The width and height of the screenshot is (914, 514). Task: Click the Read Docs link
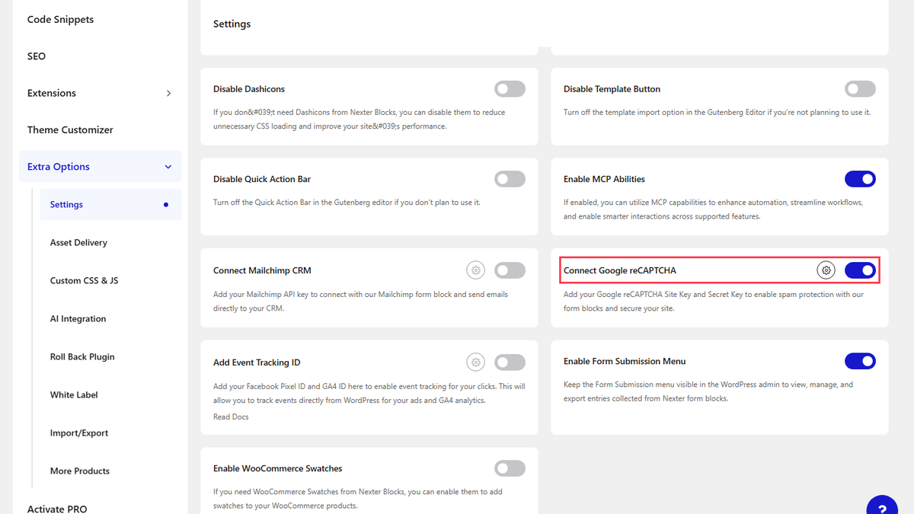tap(231, 417)
